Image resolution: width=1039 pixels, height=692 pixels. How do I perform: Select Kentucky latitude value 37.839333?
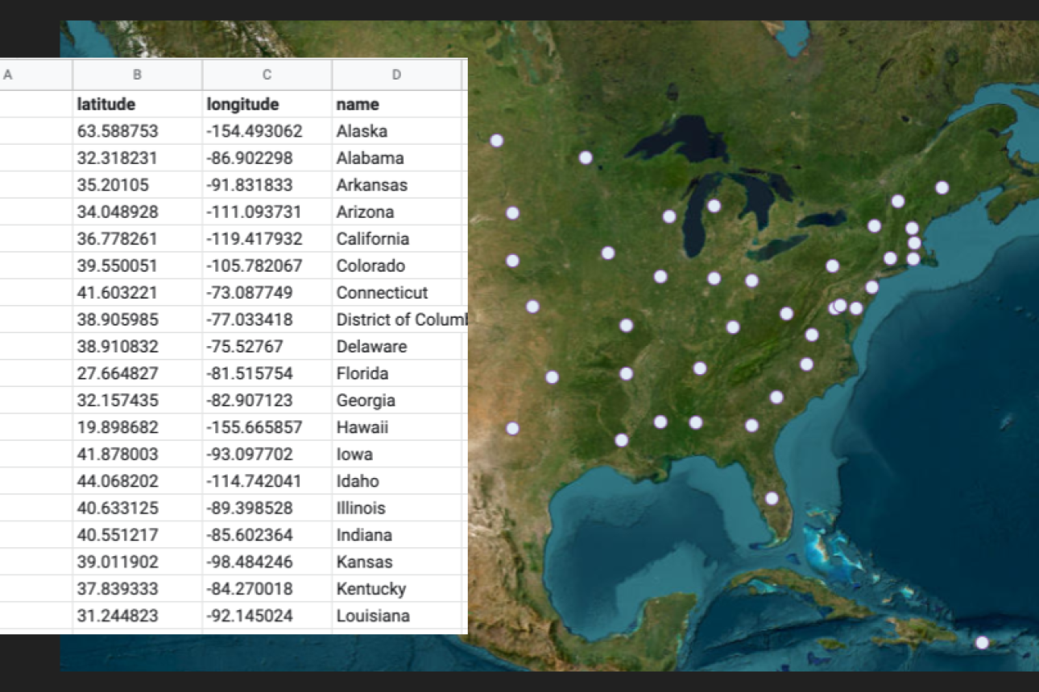tap(137, 589)
